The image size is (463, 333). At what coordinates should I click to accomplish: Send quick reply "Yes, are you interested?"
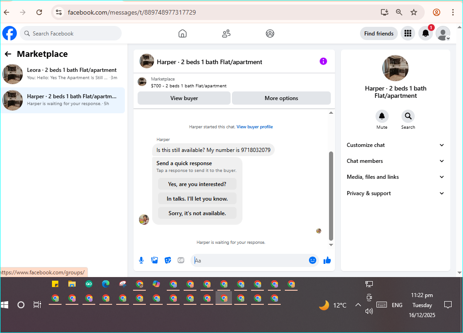197,184
